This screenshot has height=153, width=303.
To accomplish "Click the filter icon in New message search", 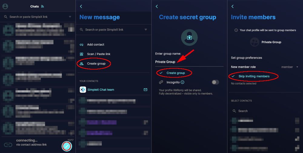I will pos(146,30).
